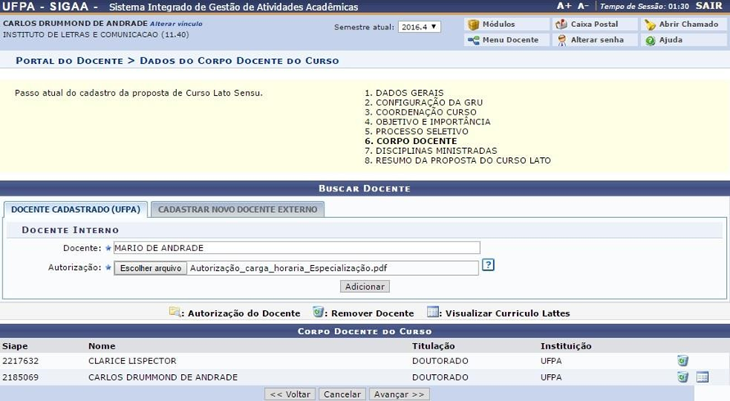730x401 pixels.
Task: Open the Módulos box icon
Action: point(474,25)
